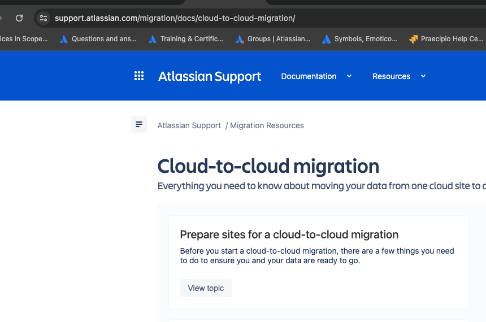Open the 'ices in Scope...' bookmark
This screenshot has height=322, width=486.
[24, 39]
